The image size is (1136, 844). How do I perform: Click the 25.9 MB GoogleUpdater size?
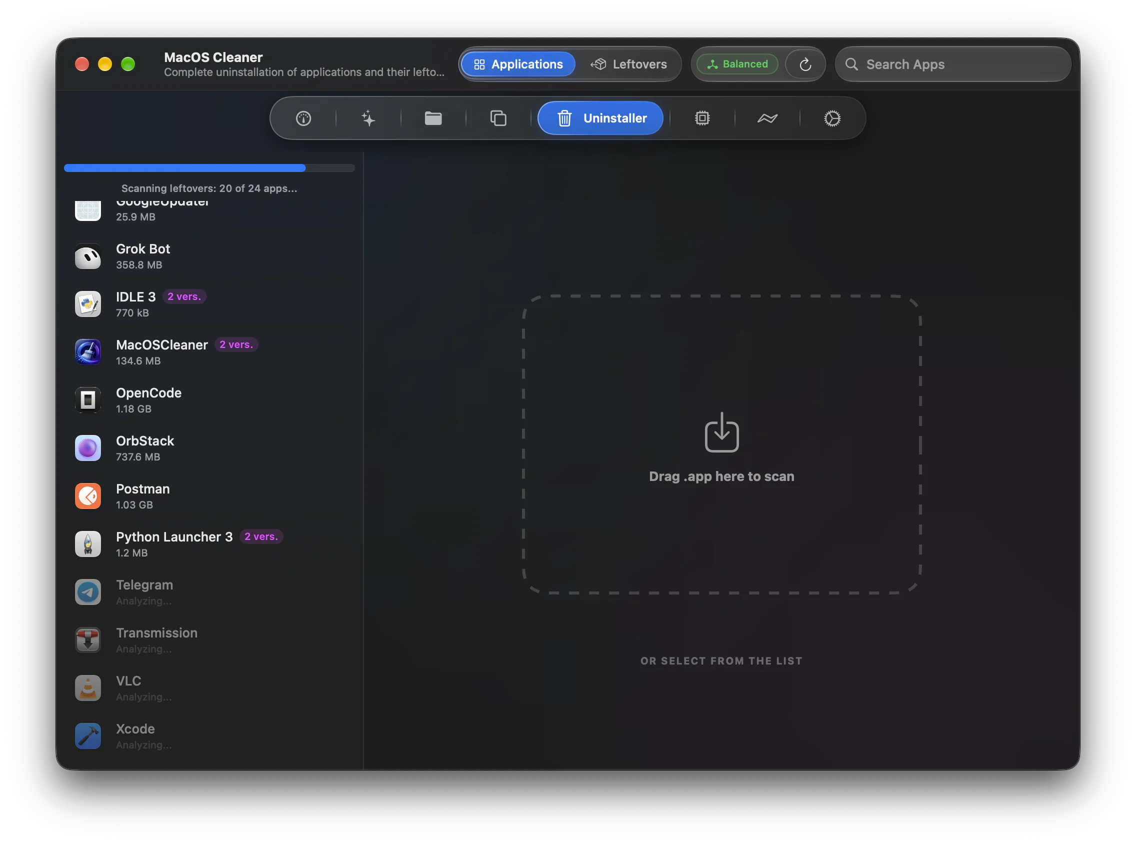pyautogui.click(x=135, y=217)
